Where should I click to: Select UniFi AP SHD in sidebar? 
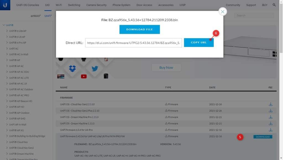[x=17, y=119]
